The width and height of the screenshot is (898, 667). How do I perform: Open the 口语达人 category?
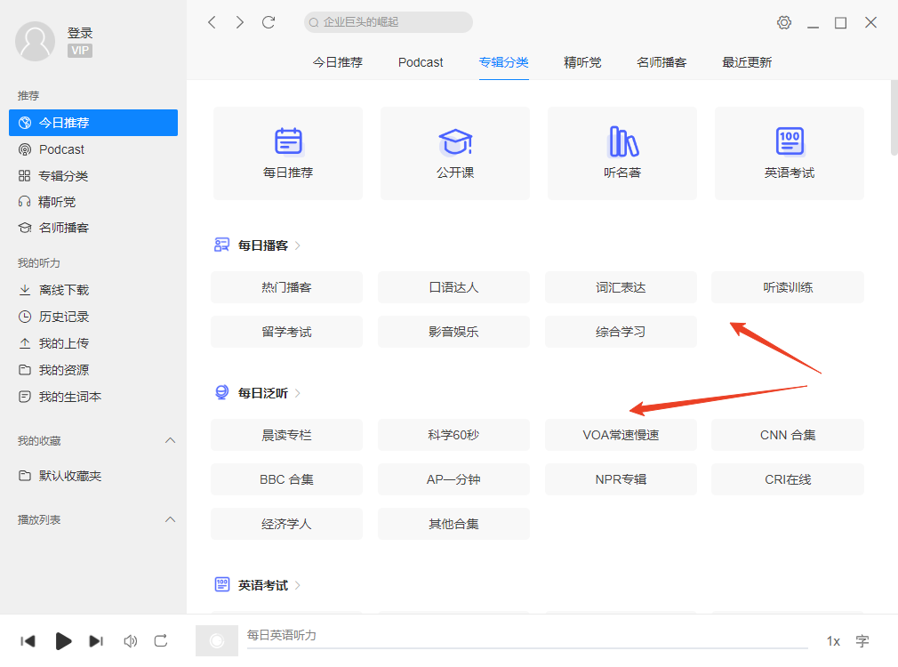pyautogui.click(x=453, y=287)
